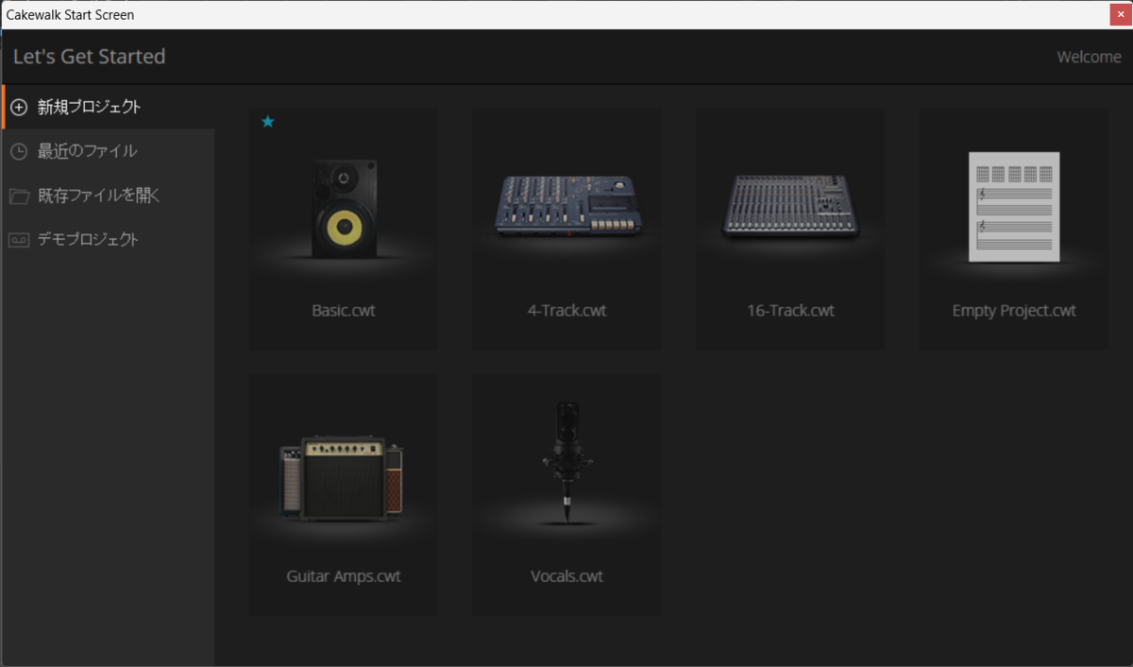Screen dimensions: 1133x667
Task: Click the clock icon for 最近のファイル
Action: click(x=19, y=151)
